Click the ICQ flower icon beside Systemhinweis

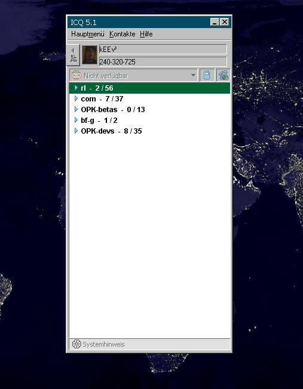[76, 344]
